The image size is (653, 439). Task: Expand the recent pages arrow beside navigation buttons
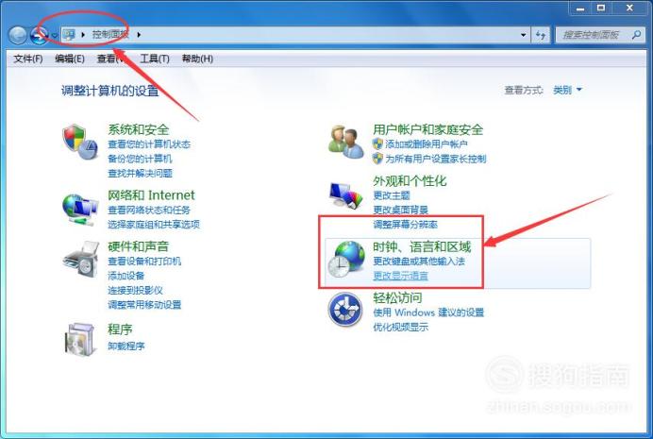(x=55, y=36)
